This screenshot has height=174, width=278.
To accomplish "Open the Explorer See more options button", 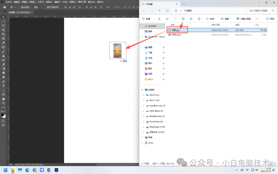I will (257, 19).
